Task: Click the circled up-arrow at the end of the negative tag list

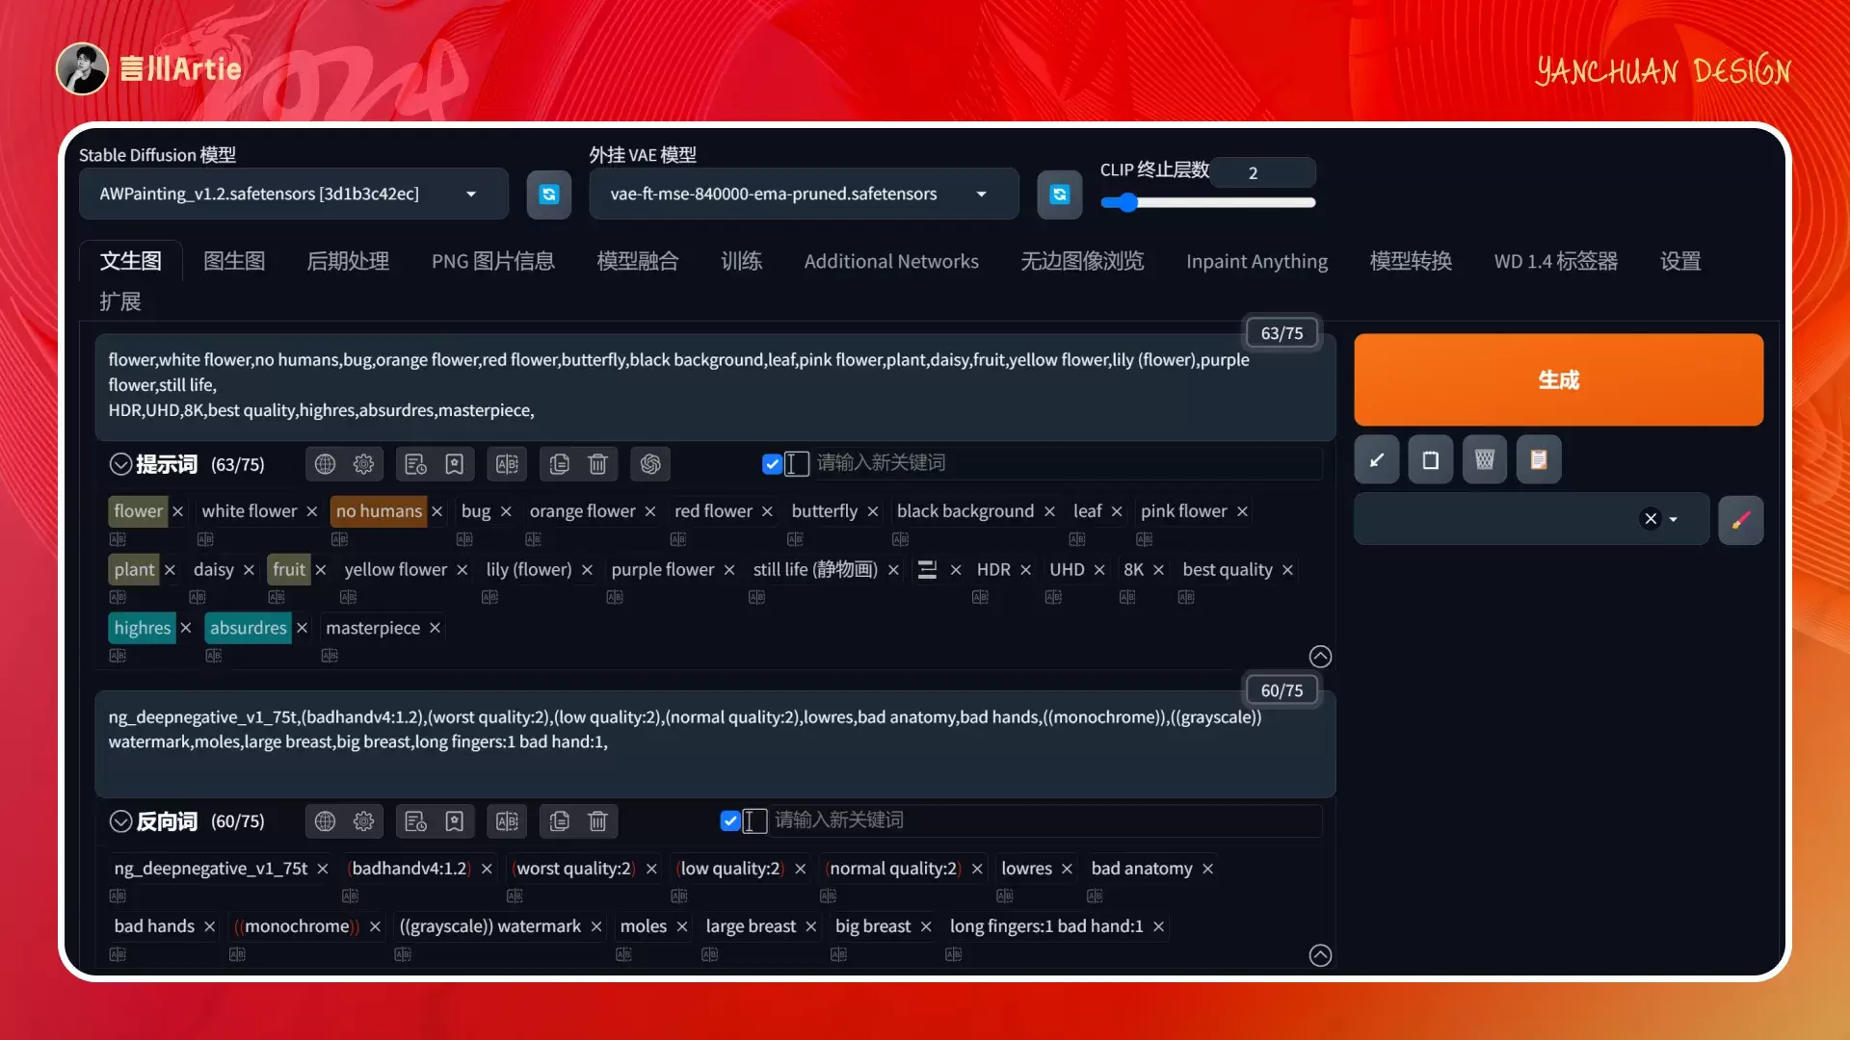Action: pyautogui.click(x=1320, y=955)
